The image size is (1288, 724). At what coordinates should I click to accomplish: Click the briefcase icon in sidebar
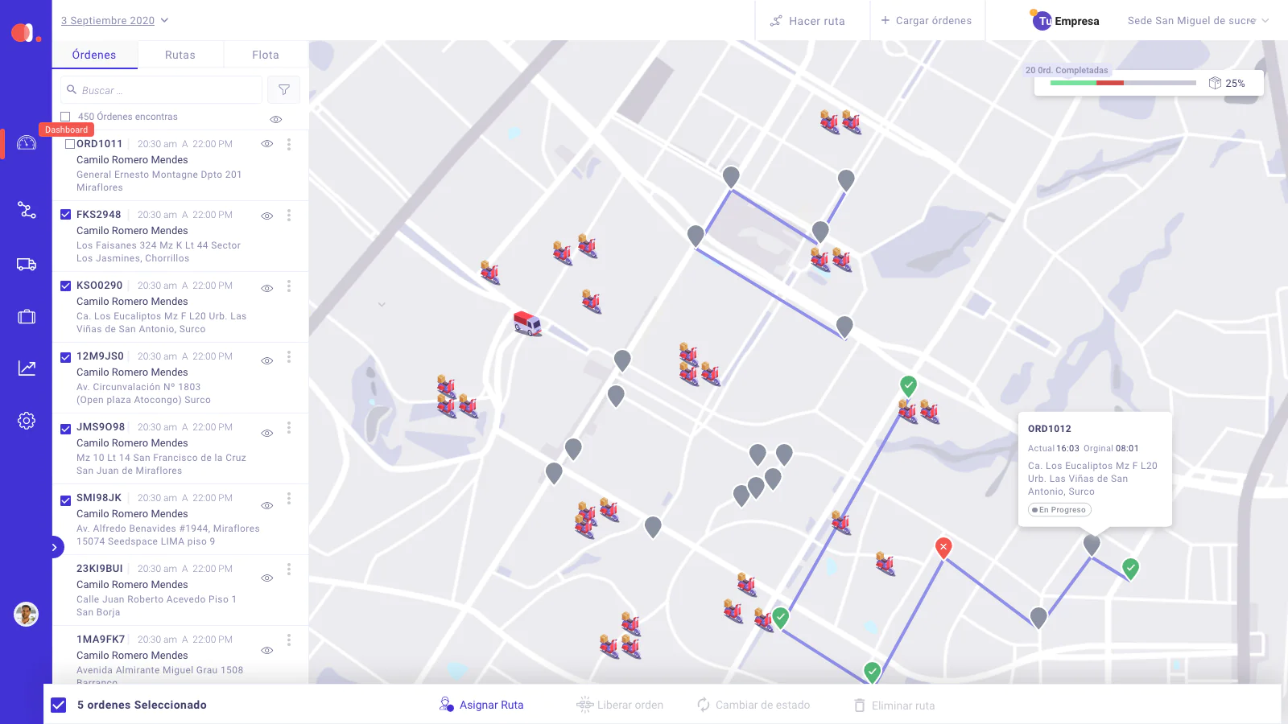(x=27, y=317)
